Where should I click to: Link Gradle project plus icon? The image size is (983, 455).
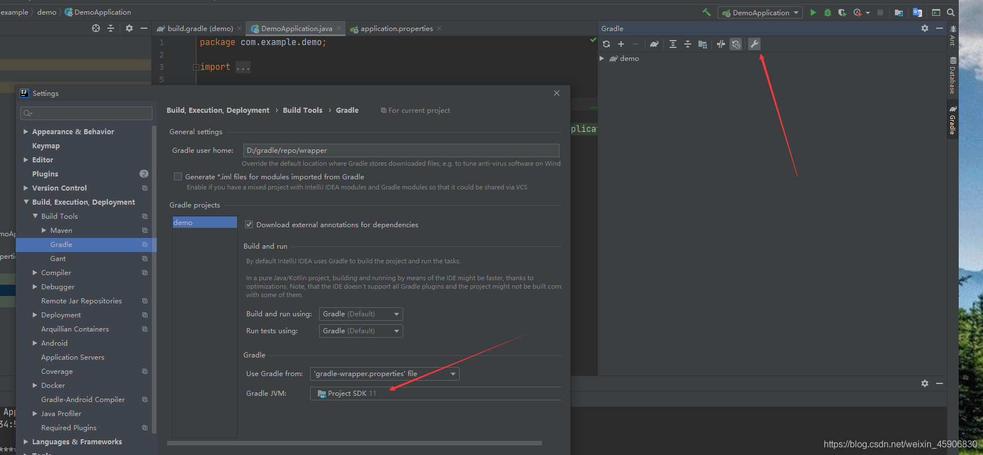[x=621, y=44]
